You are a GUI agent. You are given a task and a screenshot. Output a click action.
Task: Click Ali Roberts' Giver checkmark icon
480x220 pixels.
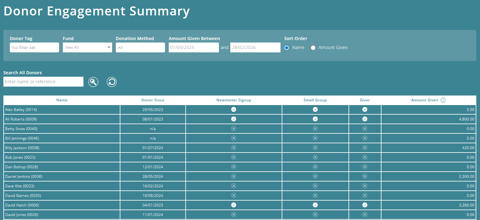365,119
